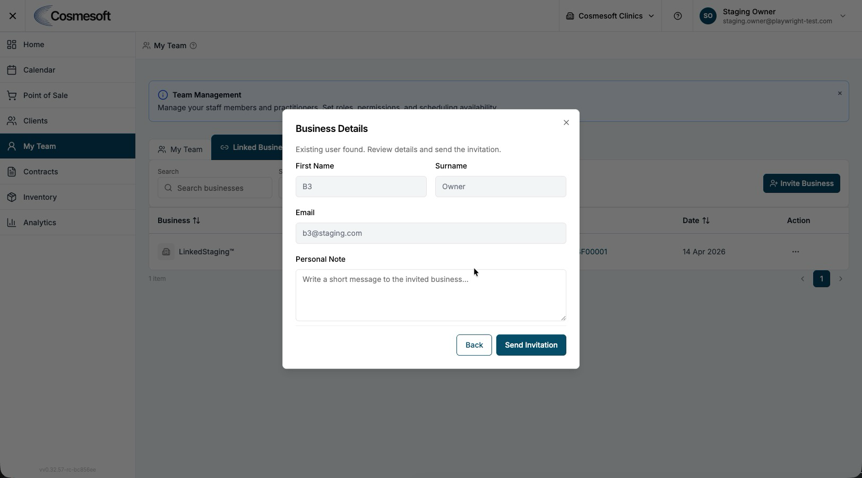Open the LinkedStaging row action menu
862x478 pixels.
pos(795,252)
